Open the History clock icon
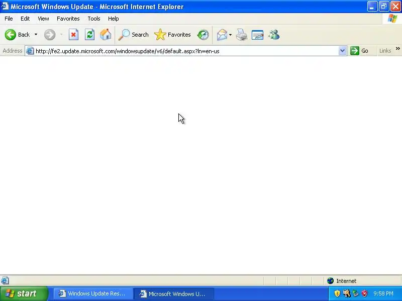The width and height of the screenshot is (402, 301). [203, 35]
